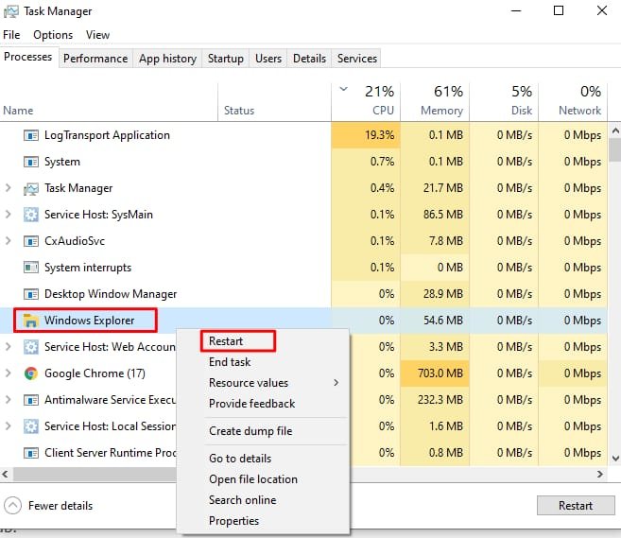Switch to the Services tab
Viewport: 621px width, 538px height.
click(357, 59)
